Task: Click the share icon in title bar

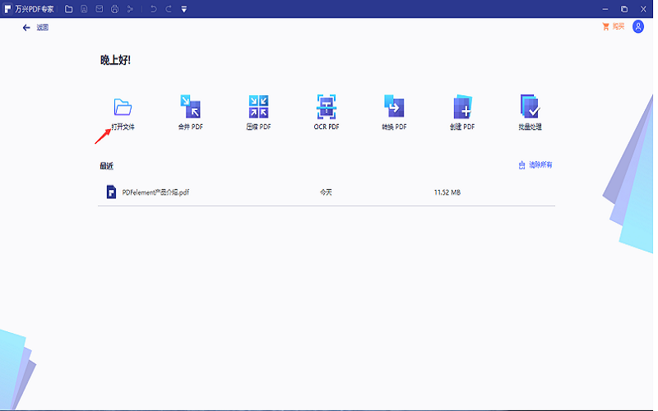Action: click(x=130, y=9)
